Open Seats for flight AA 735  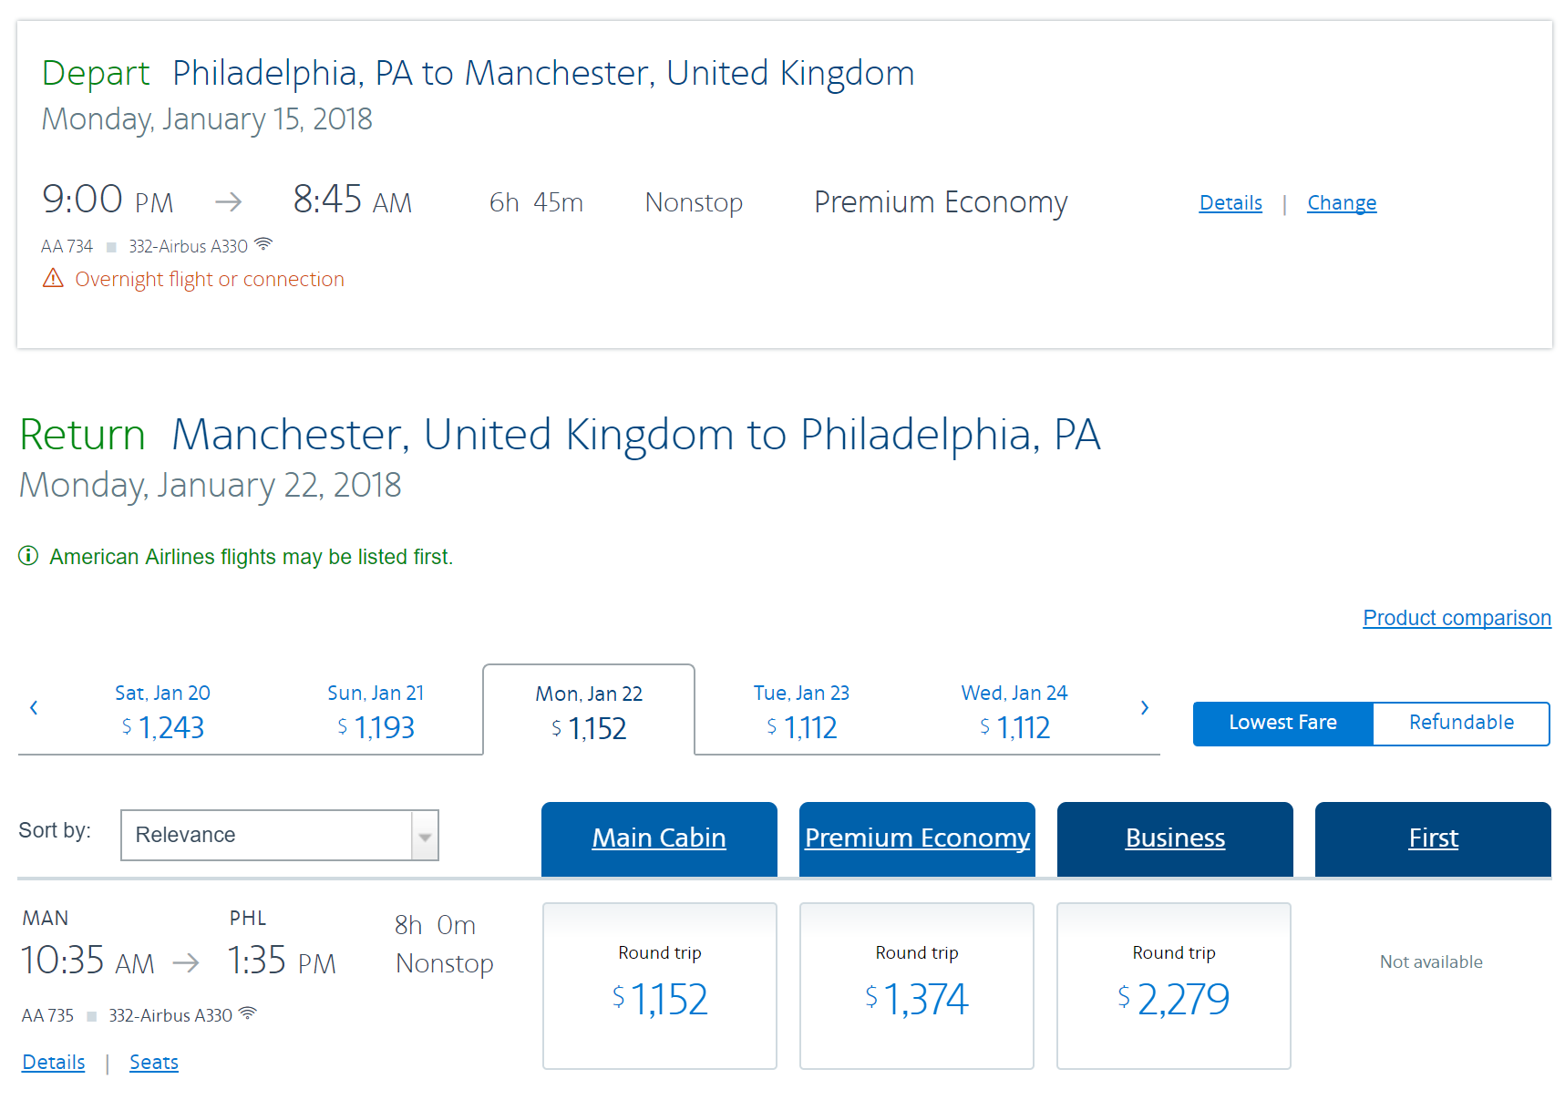[153, 1062]
